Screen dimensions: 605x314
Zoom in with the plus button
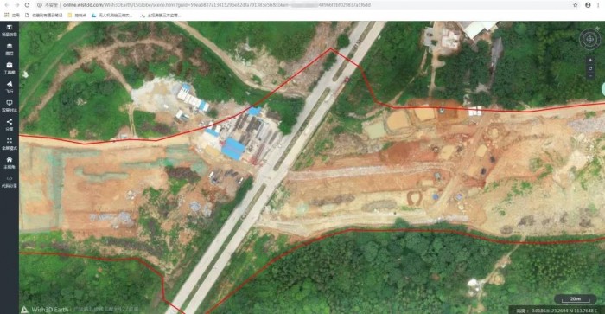click(590, 61)
